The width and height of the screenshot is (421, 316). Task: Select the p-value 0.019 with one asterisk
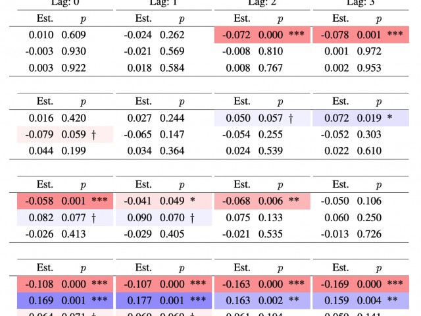[369, 118]
